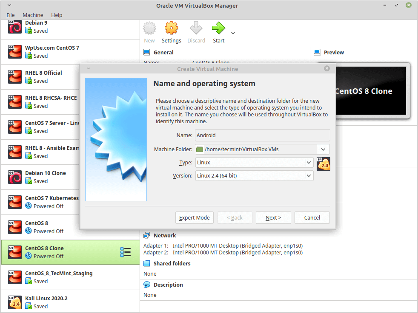The height and width of the screenshot is (313, 418).
Task: Click the Linux 2.4 OS type badge icon
Action: point(324,164)
